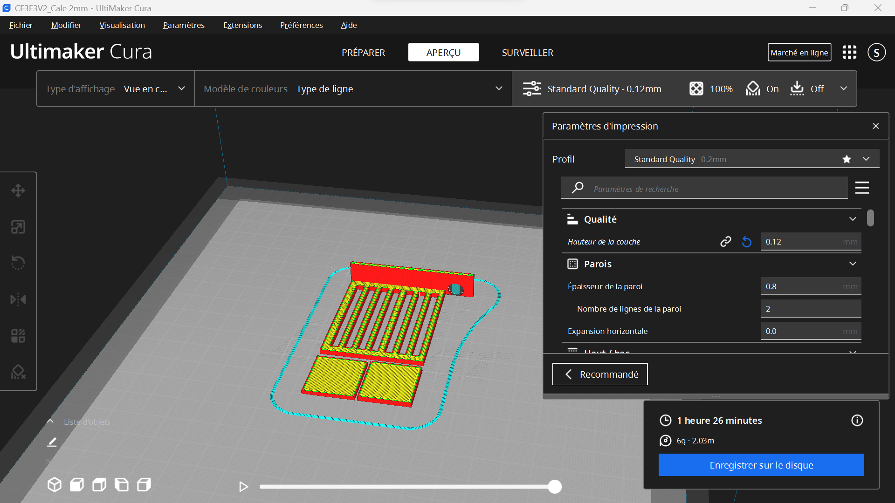
Task: Click the link icon beside Hauteur de la couche
Action: 725,242
